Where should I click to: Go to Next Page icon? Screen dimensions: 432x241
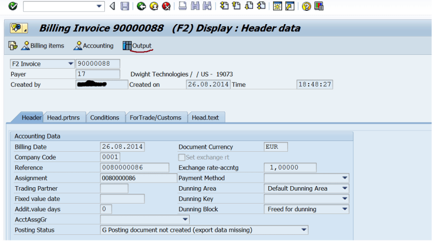pyautogui.click(x=249, y=6)
